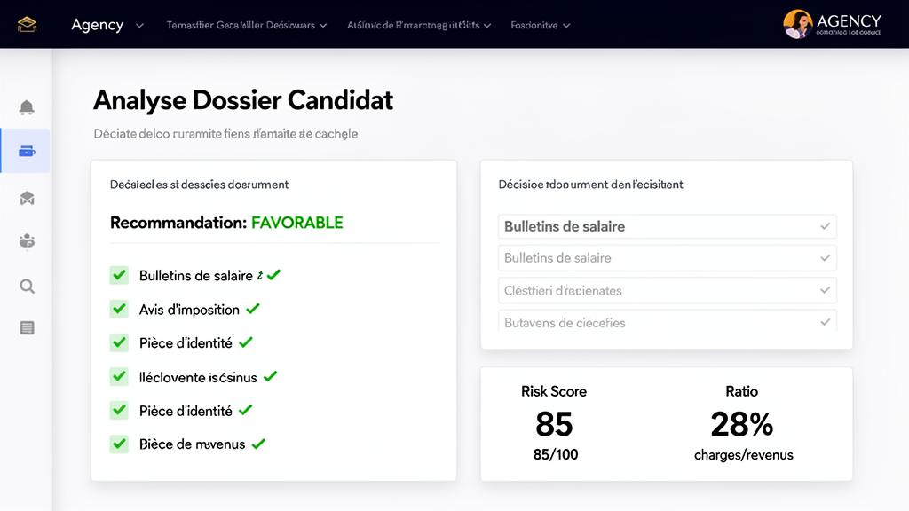909x511 pixels.
Task: Click the Agency profile avatar
Action: 798,24
